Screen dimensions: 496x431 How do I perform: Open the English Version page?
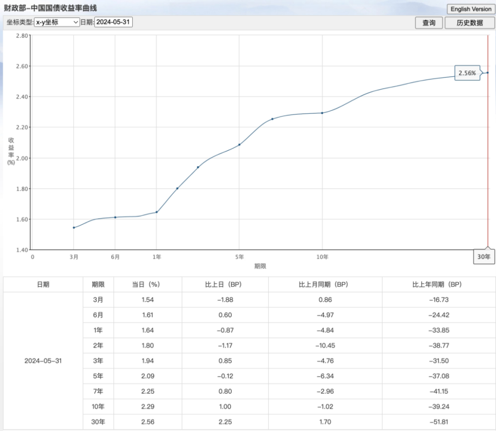(x=471, y=9)
